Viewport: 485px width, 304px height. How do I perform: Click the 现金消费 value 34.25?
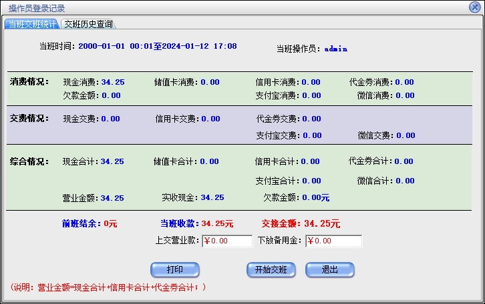tap(112, 83)
